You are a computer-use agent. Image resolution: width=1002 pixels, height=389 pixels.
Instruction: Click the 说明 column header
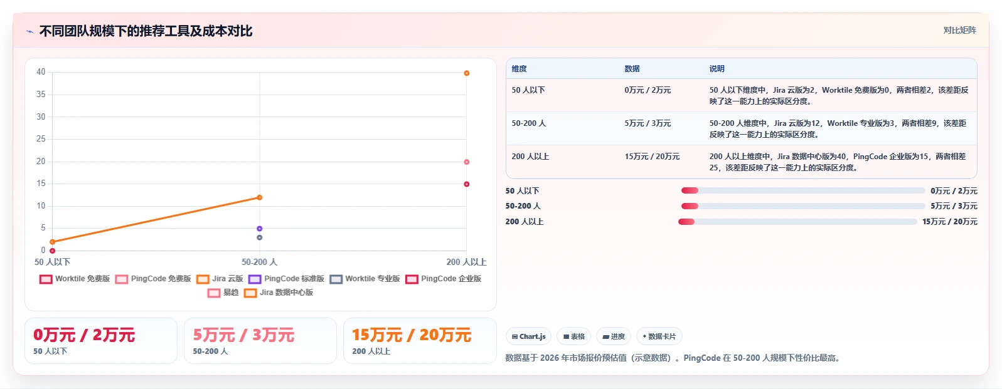717,69
